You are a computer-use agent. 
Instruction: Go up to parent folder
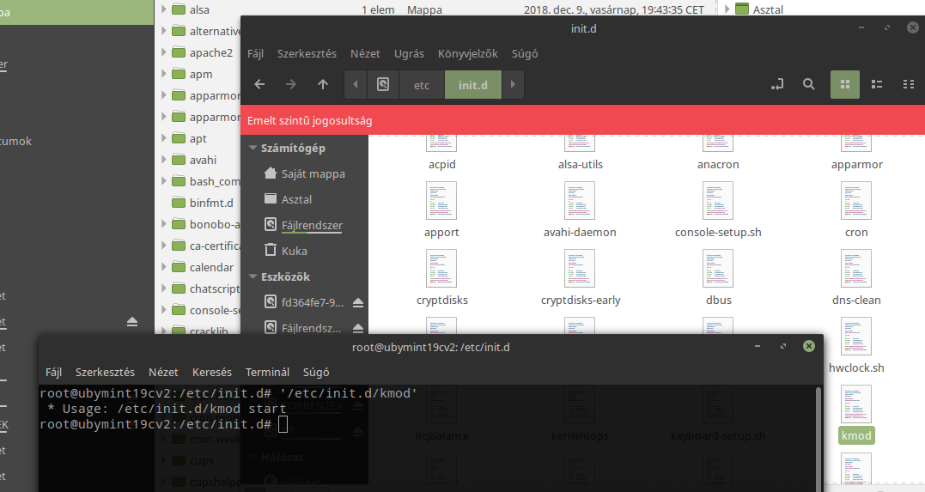(323, 84)
